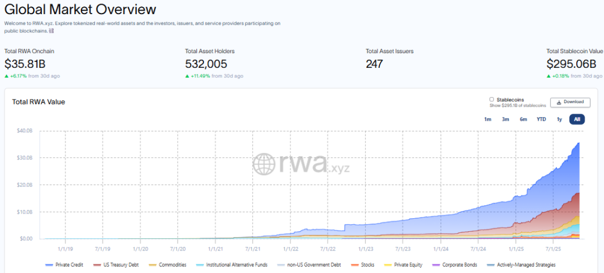Image resolution: width=604 pixels, height=273 pixels.
Task: Select the 1m time range
Action: click(x=487, y=119)
